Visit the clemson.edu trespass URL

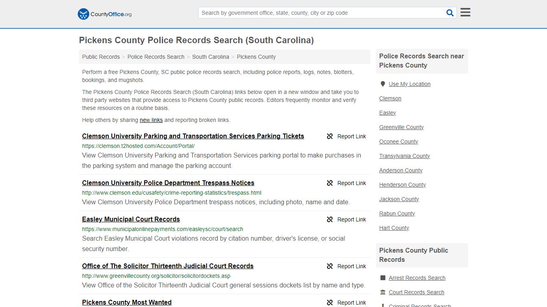172,193
